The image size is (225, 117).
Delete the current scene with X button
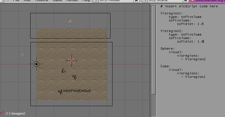point(185,1)
